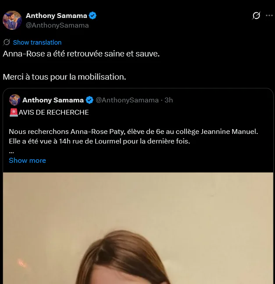Click the verified badge in quoted post

89,100
